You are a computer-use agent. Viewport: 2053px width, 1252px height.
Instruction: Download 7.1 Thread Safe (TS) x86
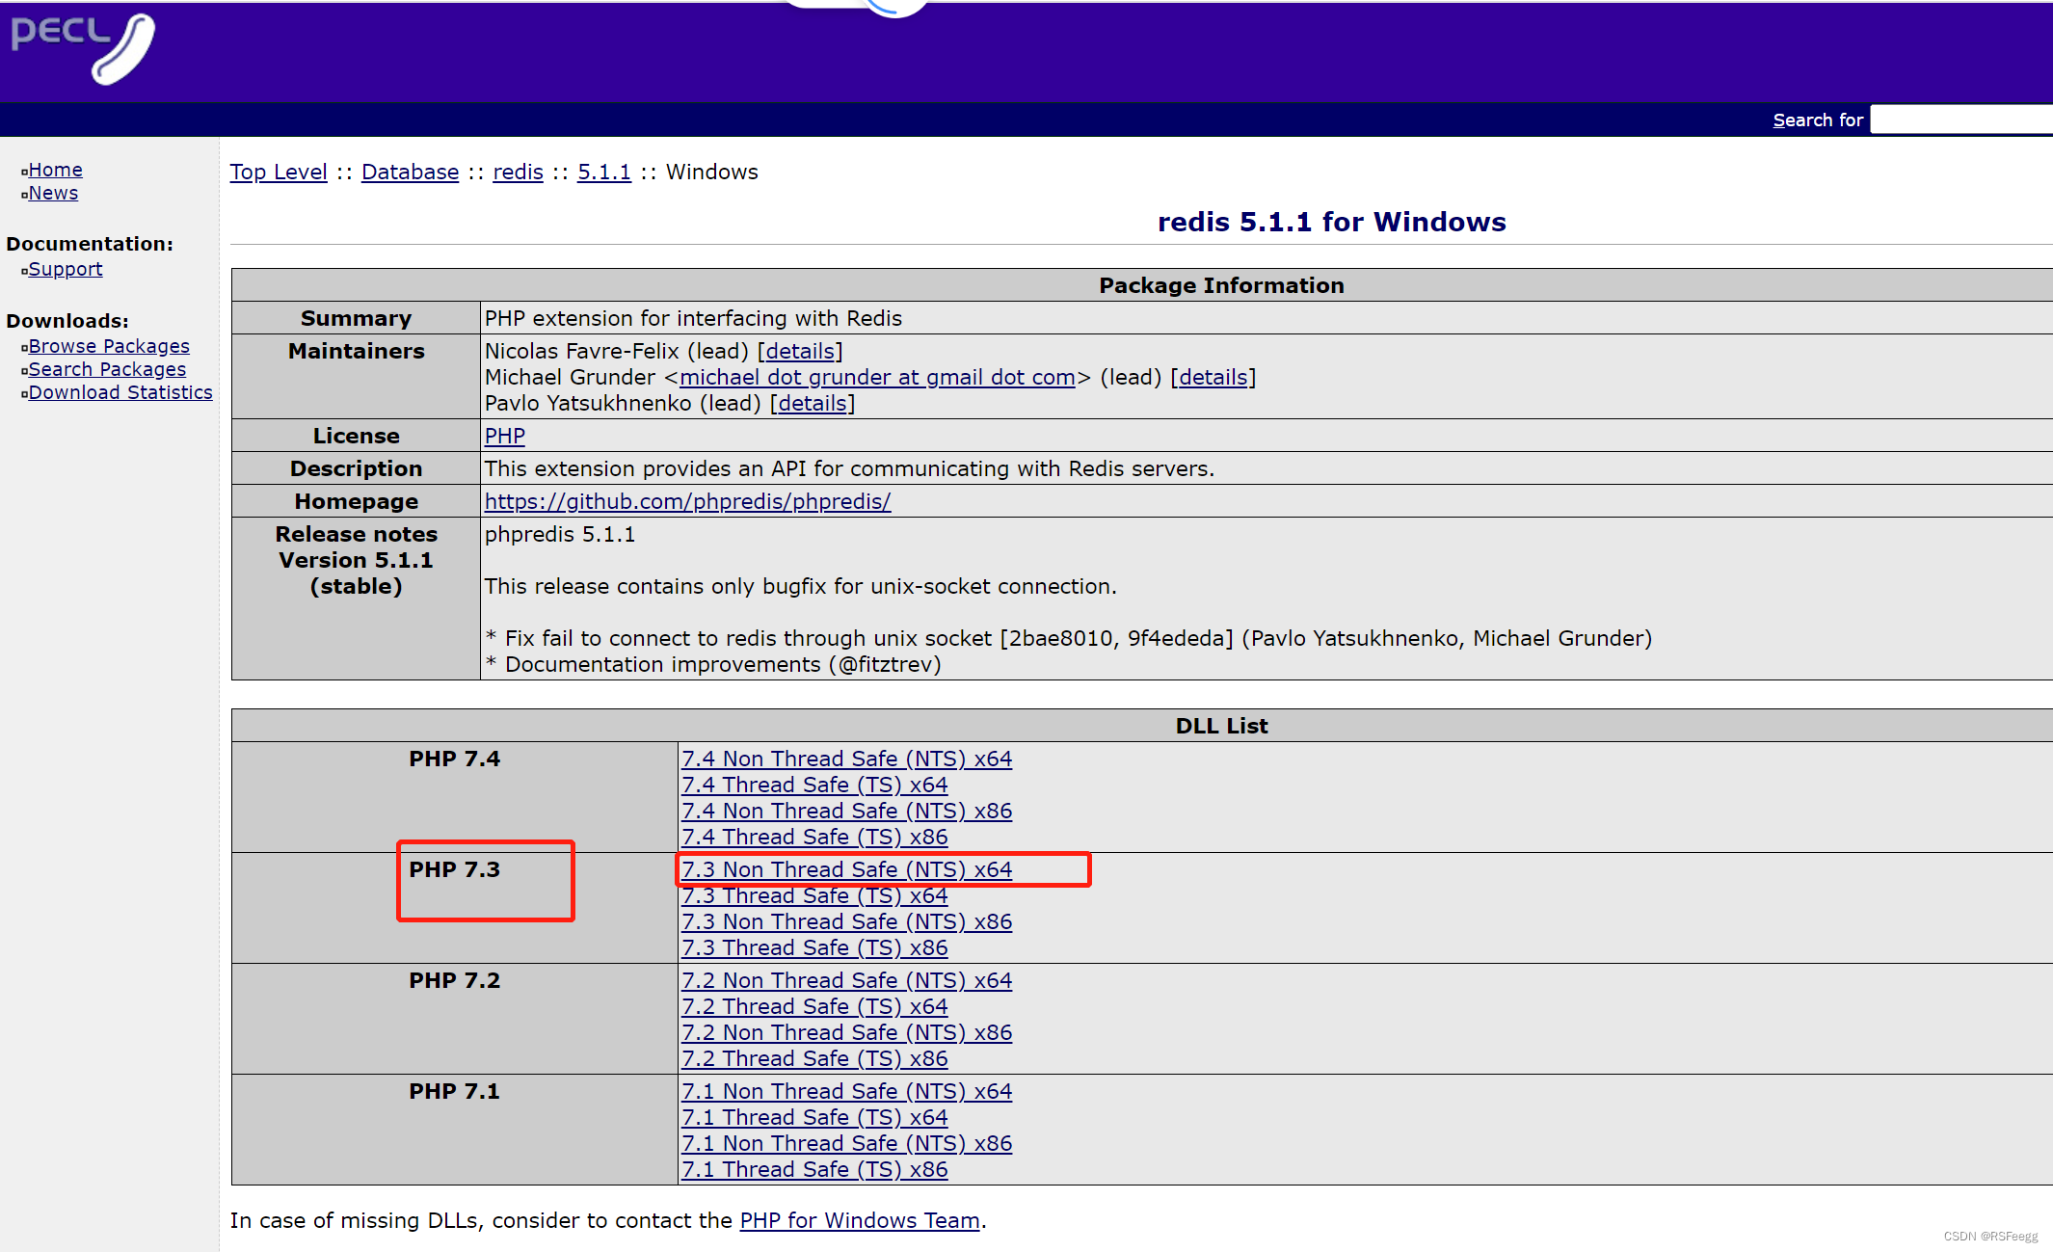pos(814,1169)
